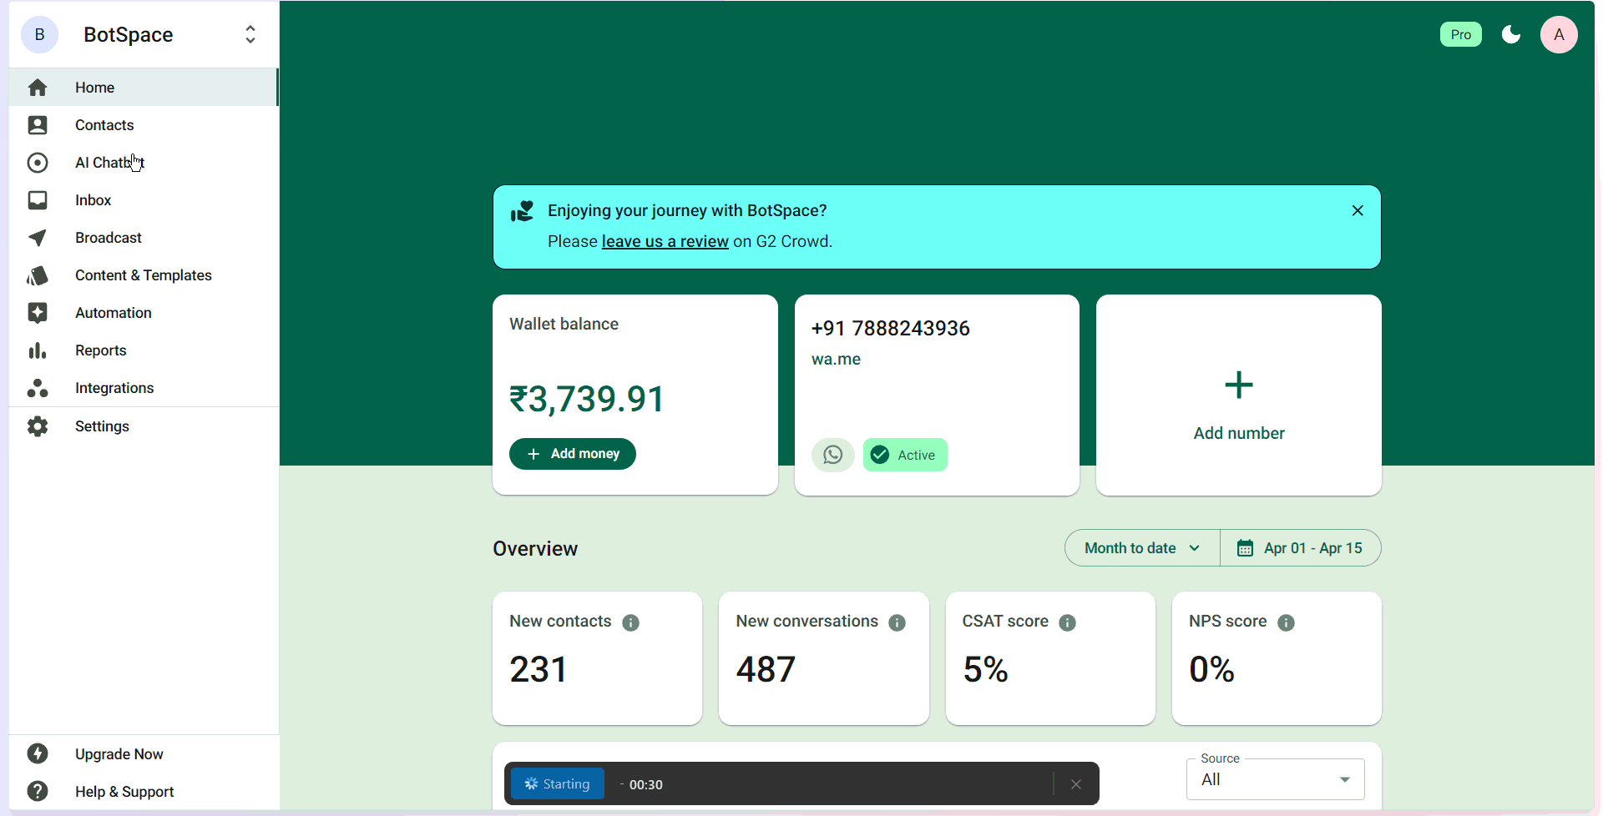Viewport: 1603px width, 816px height.
Task: Click the Inbox tray icon
Action: click(x=38, y=200)
